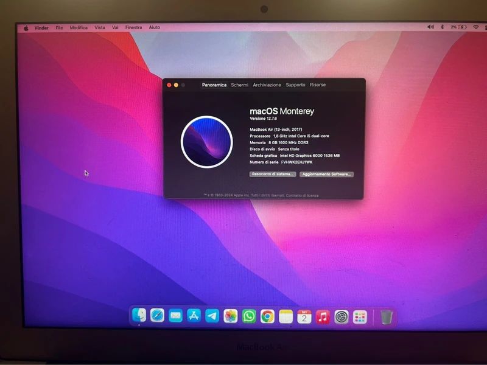
Task: Open Google Chrome from the Dock
Action: tap(267, 316)
